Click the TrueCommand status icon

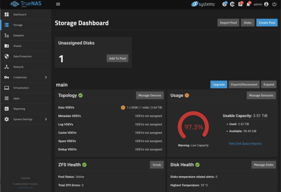pyautogui.click(x=232, y=4)
